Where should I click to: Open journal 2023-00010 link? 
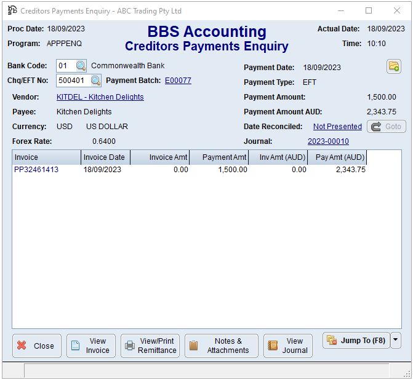tap(328, 141)
